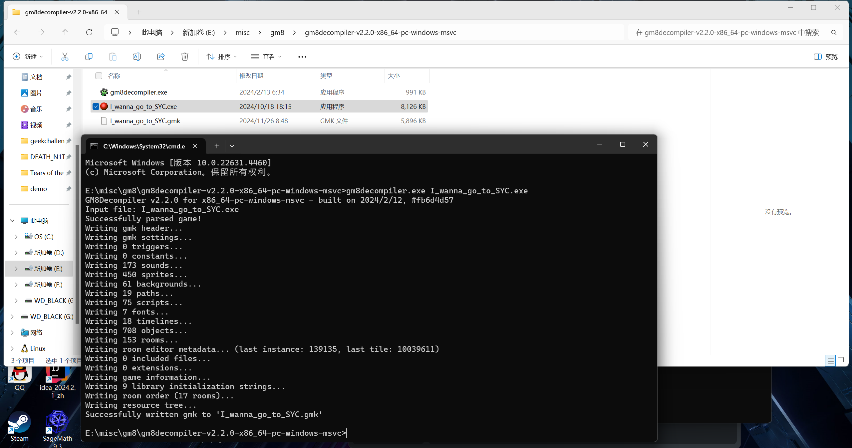
Task: Open the 新建 new item dropdown
Action: 28,57
